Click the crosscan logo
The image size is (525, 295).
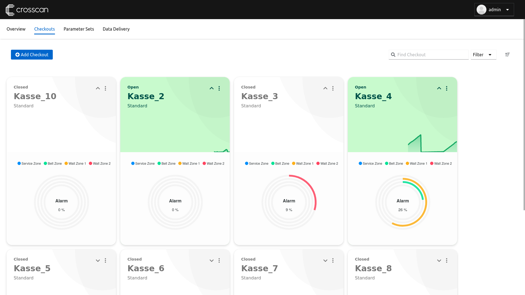(27, 10)
